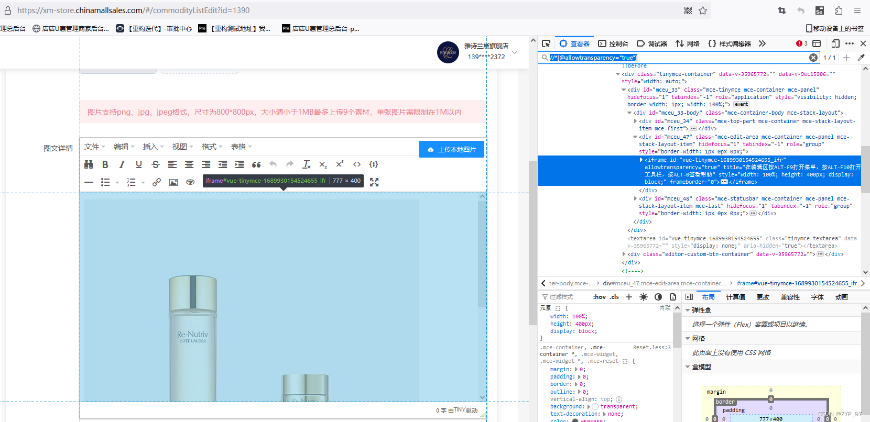Apply subscript formatting
870x422 pixels.
pyautogui.click(x=323, y=164)
